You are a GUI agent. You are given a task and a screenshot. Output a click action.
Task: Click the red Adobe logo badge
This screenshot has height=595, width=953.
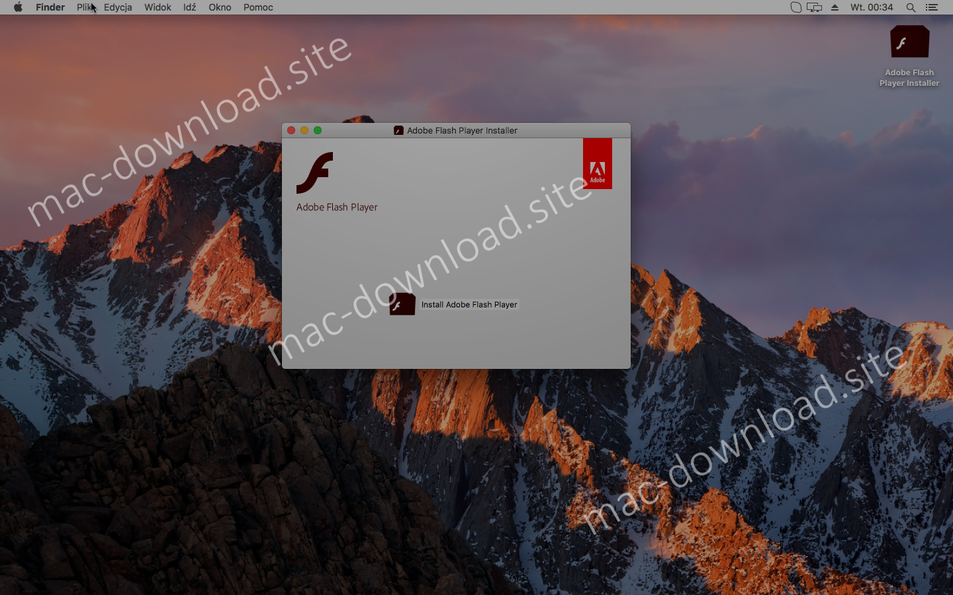pyautogui.click(x=598, y=163)
